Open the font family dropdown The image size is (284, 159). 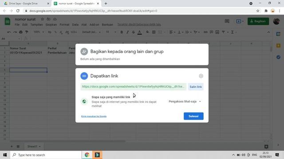[91, 32]
